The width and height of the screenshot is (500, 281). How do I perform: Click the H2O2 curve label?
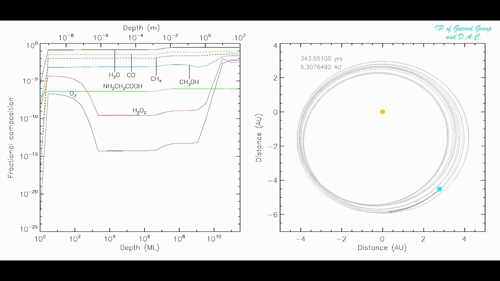[139, 111]
